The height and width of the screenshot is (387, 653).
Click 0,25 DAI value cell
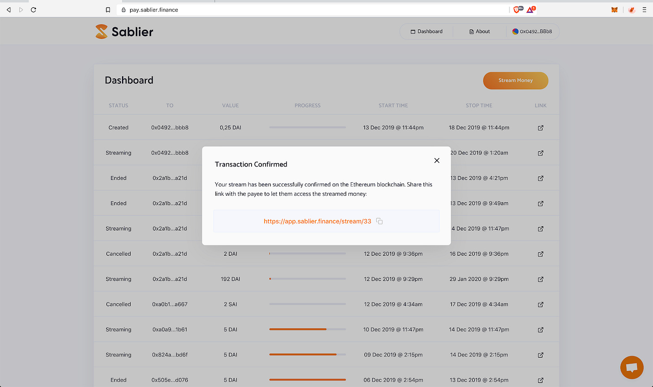point(231,128)
